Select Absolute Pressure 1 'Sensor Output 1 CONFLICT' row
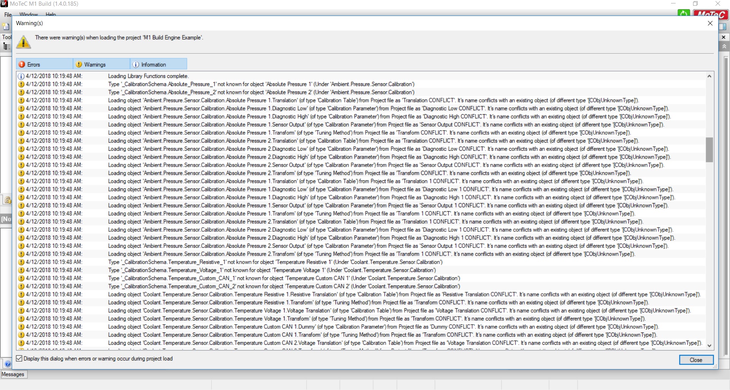Viewport: 730px width, 390px height. [x=361, y=205]
